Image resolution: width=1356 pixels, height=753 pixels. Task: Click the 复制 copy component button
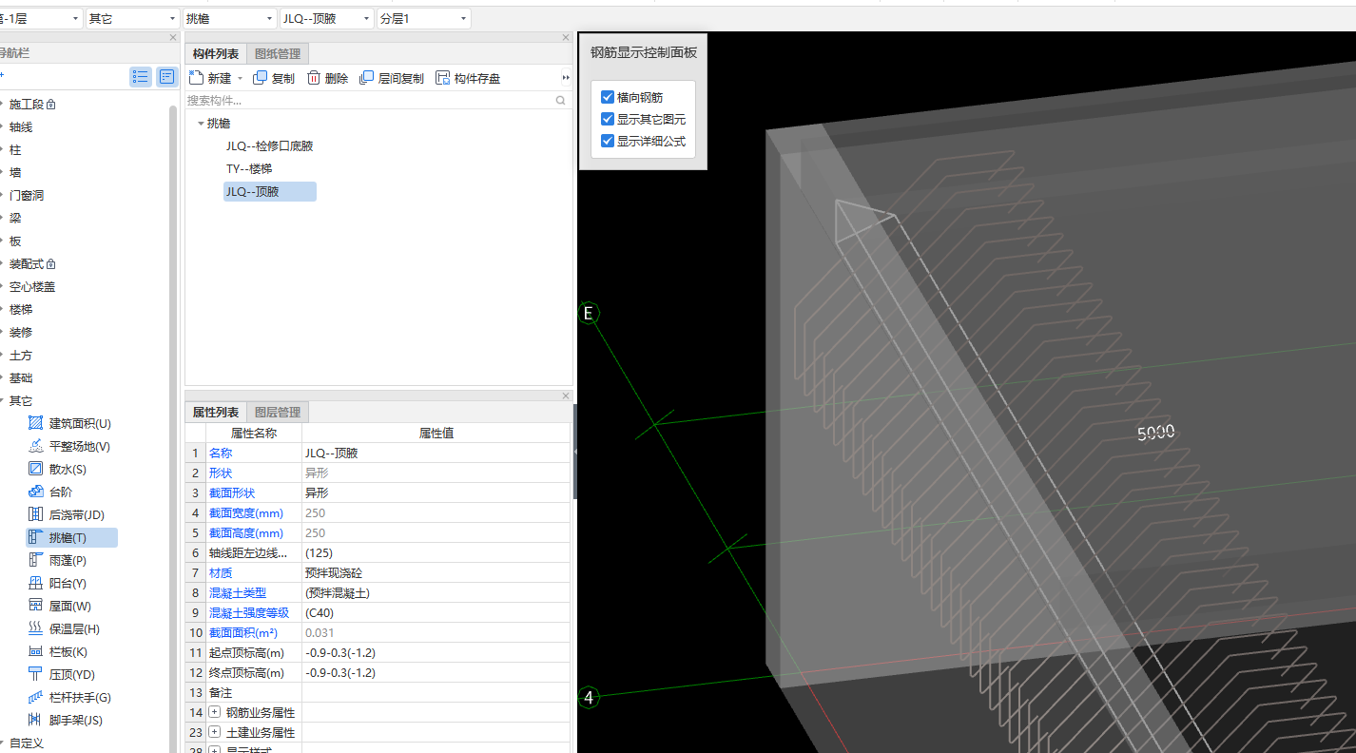275,78
